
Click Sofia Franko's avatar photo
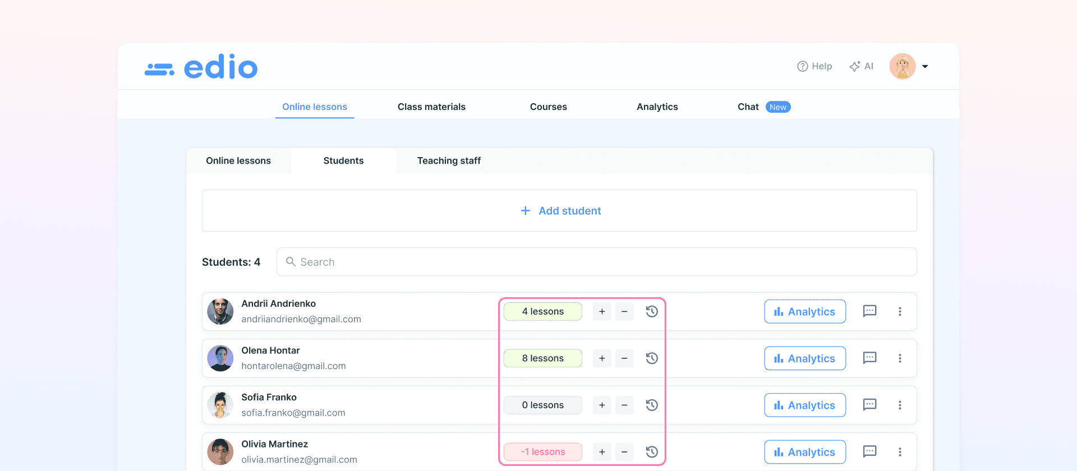tap(220, 405)
